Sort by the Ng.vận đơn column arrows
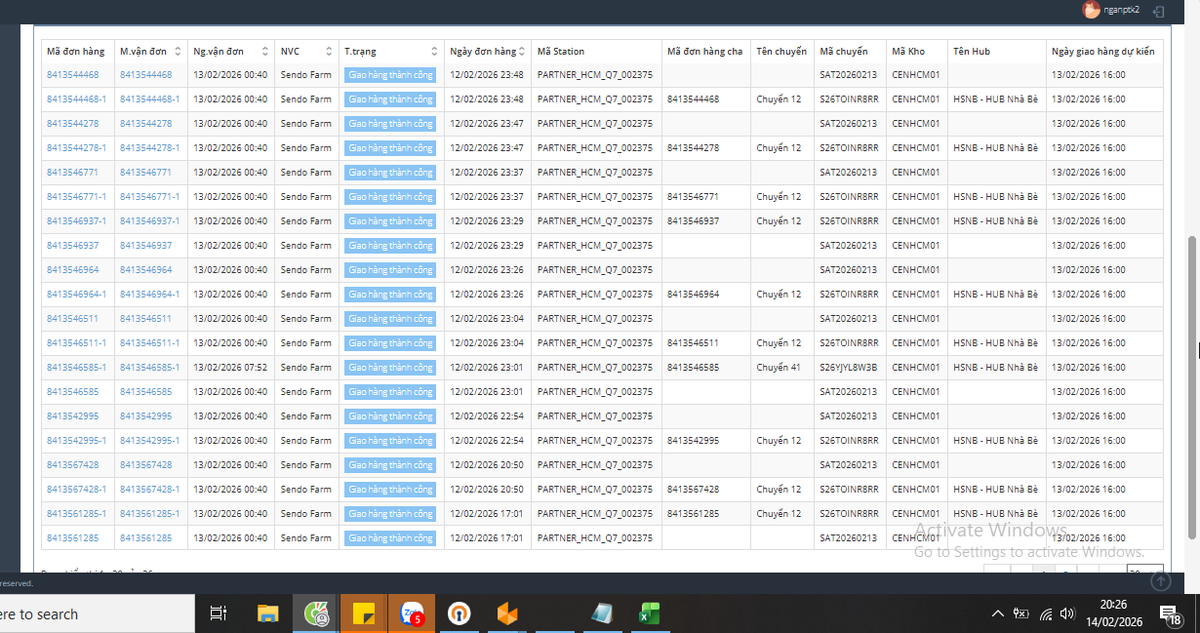 [265, 52]
